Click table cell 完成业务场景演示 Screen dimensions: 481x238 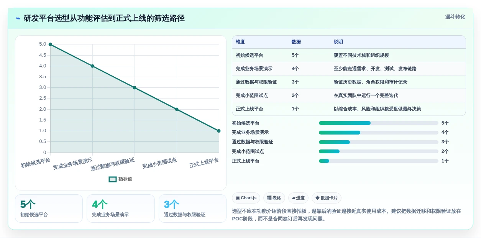(254, 69)
